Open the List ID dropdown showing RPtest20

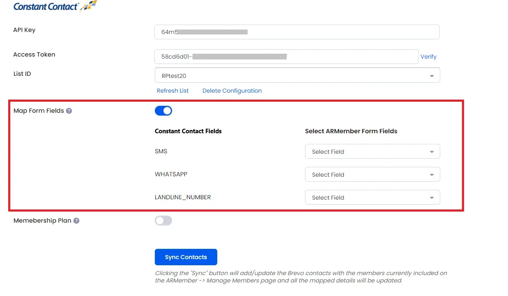(x=297, y=75)
